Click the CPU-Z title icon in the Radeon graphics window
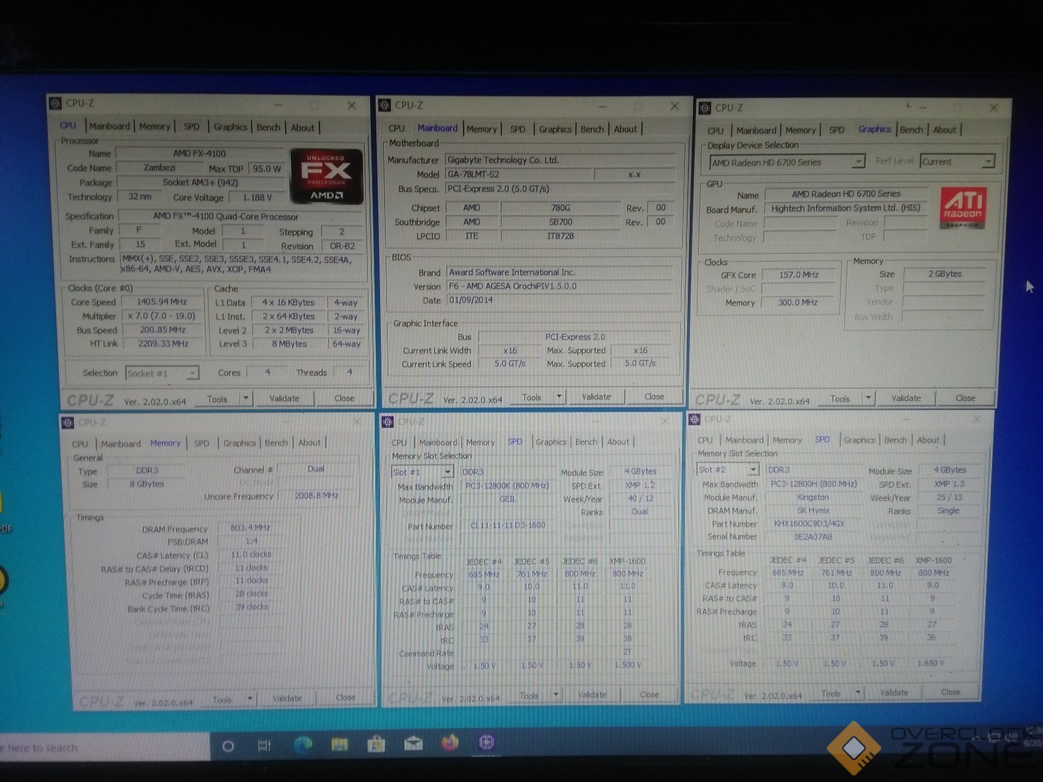The width and height of the screenshot is (1043, 782). pyautogui.click(x=705, y=108)
